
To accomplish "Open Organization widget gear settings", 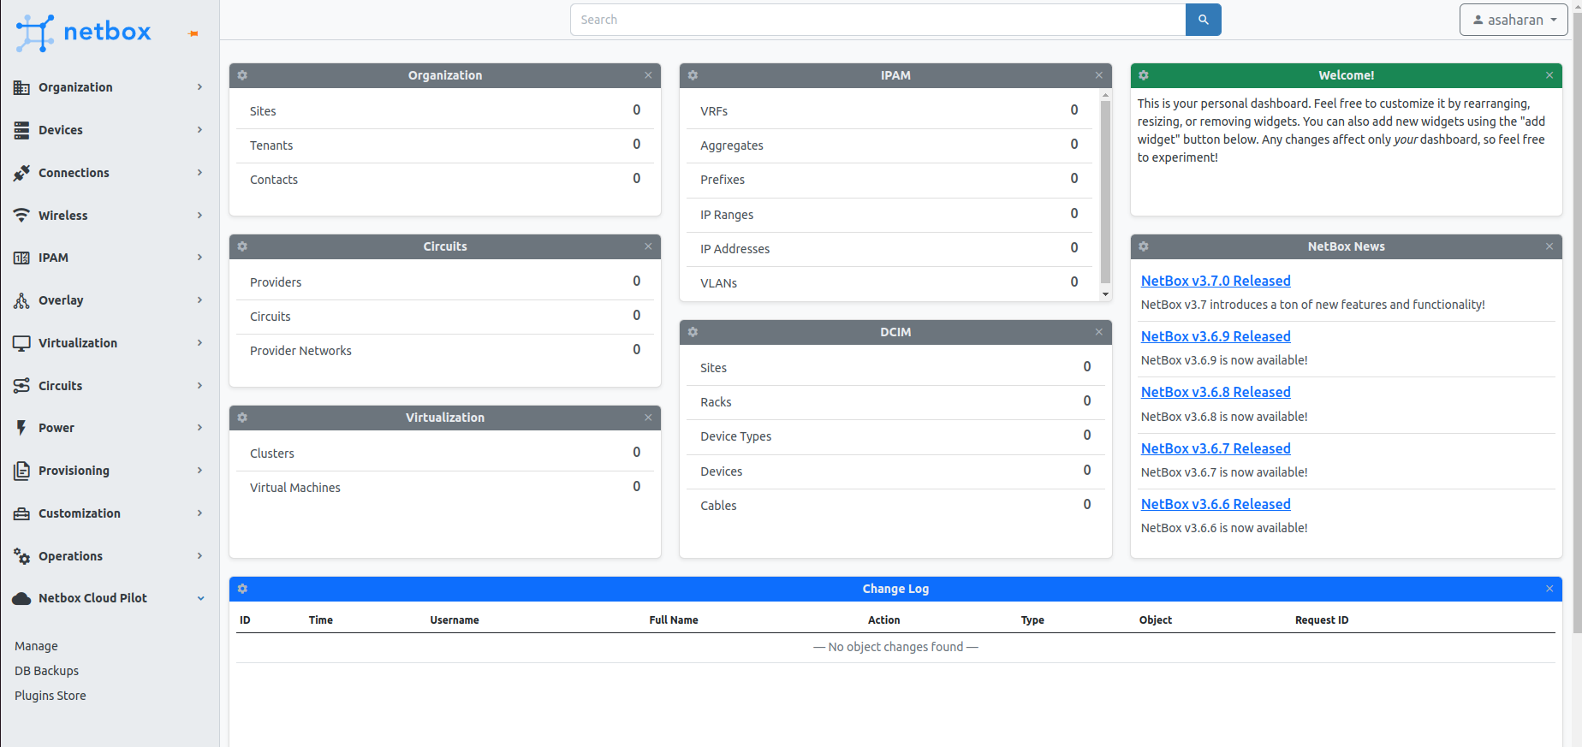I will pos(242,75).
